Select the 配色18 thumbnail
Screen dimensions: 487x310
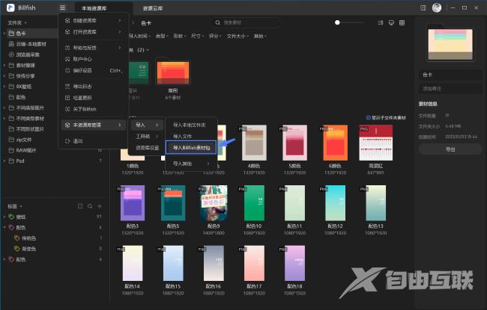click(x=294, y=263)
